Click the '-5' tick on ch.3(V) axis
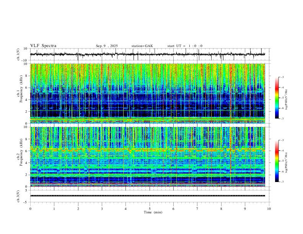 (26, 202)
